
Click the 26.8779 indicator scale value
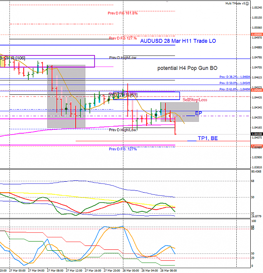[x=256, y=216]
